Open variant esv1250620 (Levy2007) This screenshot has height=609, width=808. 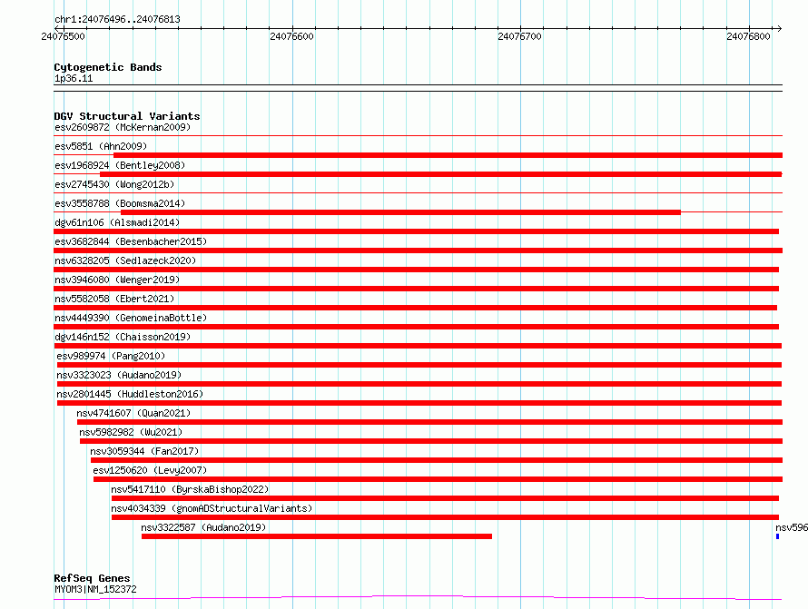[x=150, y=470]
